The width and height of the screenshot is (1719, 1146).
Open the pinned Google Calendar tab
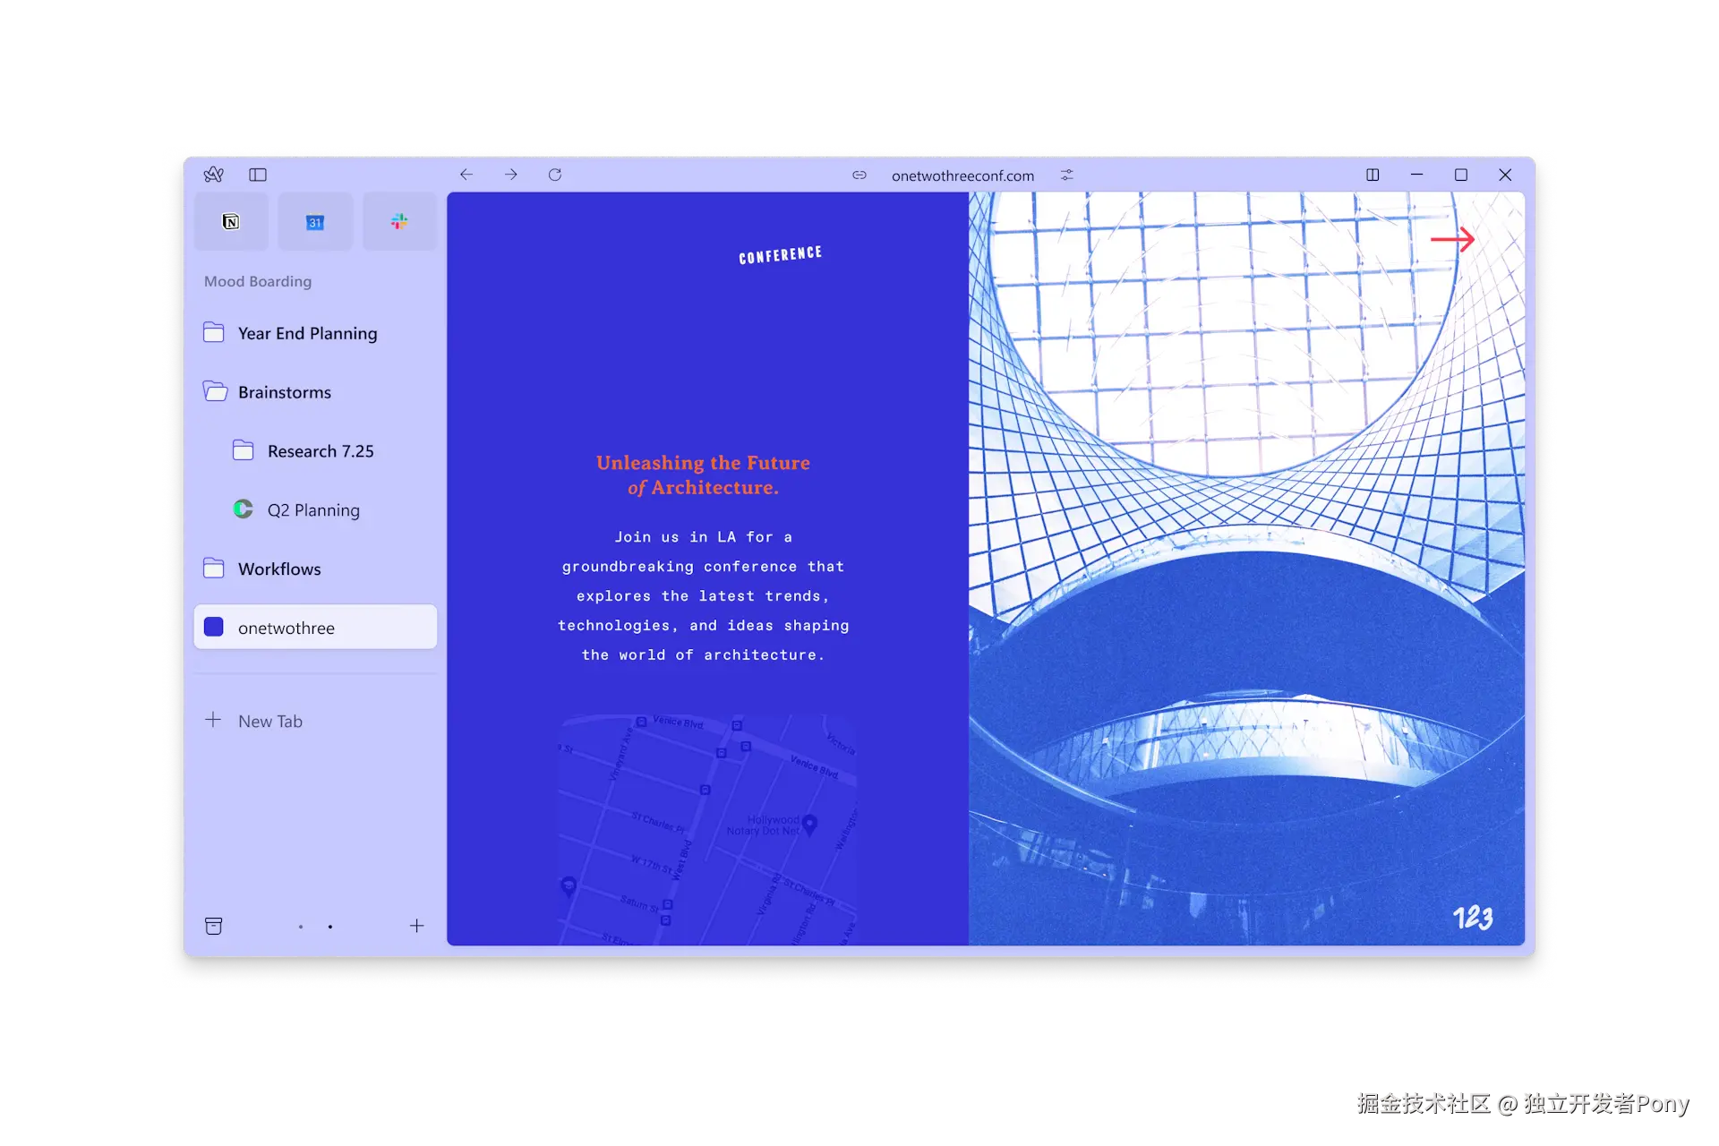315,221
